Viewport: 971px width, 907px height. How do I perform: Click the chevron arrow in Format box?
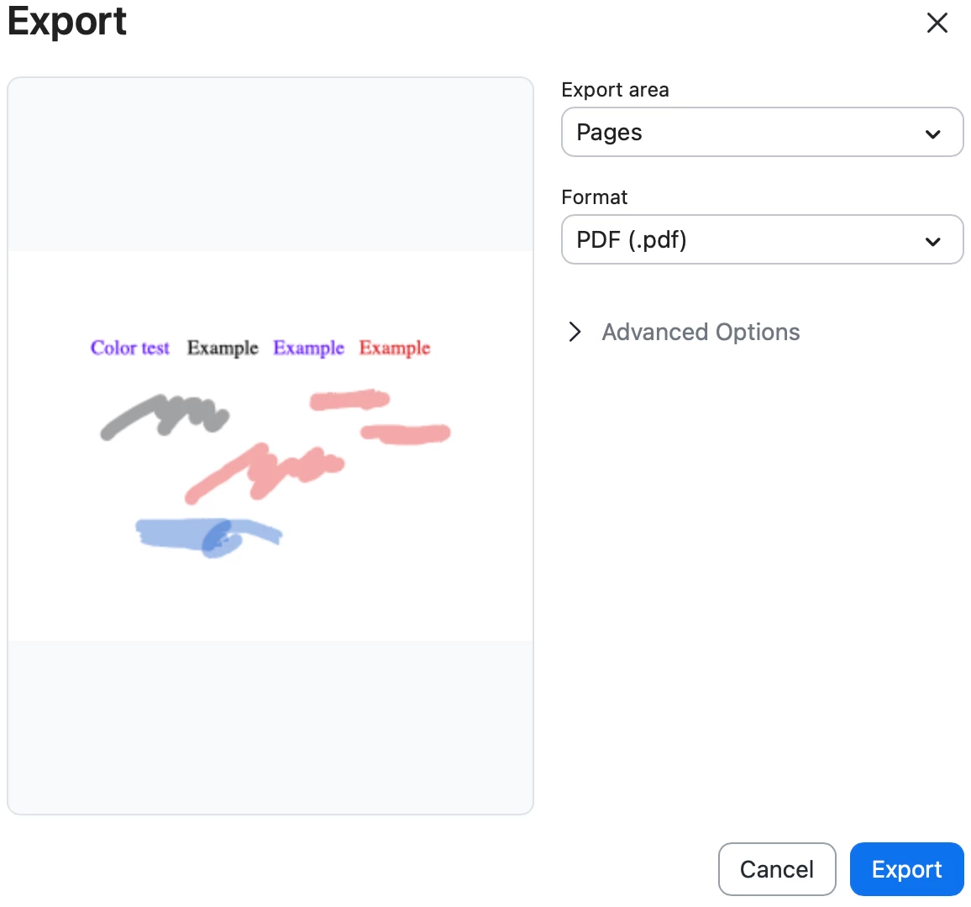pos(932,242)
